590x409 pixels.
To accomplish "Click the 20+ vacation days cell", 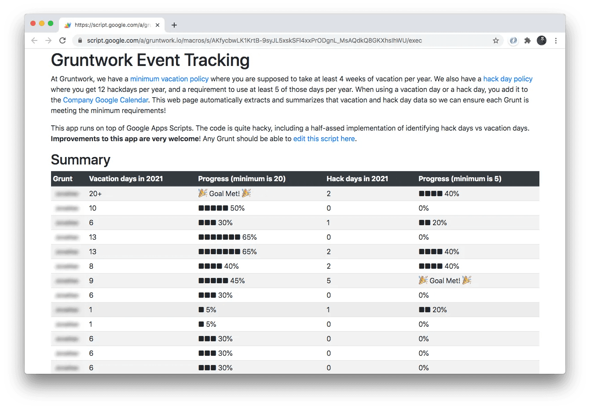I will pos(95,194).
